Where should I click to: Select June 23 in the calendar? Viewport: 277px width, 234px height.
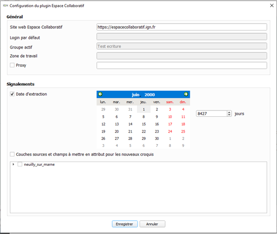[156, 132]
